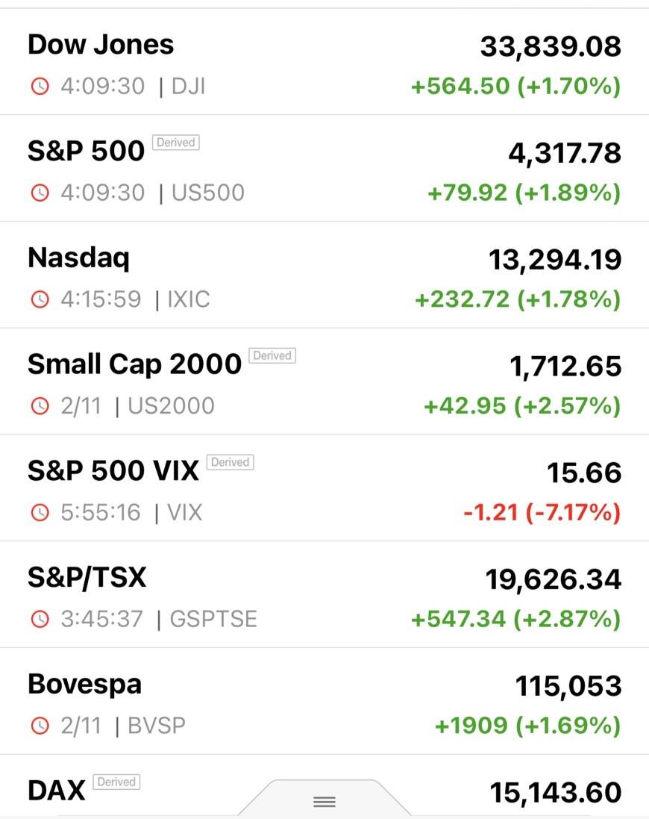This screenshot has width=649, height=819.
Task: Tap the DAX price 15,143.60
Action: [x=555, y=792]
